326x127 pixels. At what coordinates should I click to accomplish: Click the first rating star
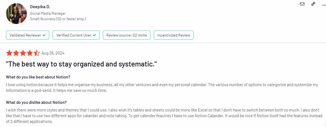9,53
